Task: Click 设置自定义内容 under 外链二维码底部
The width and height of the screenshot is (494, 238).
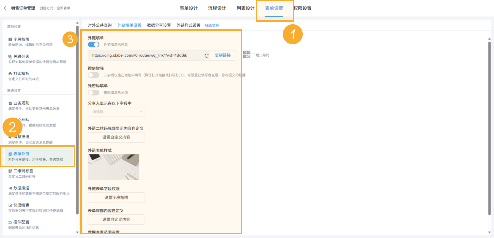Action: pyautogui.click(x=116, y=137)
